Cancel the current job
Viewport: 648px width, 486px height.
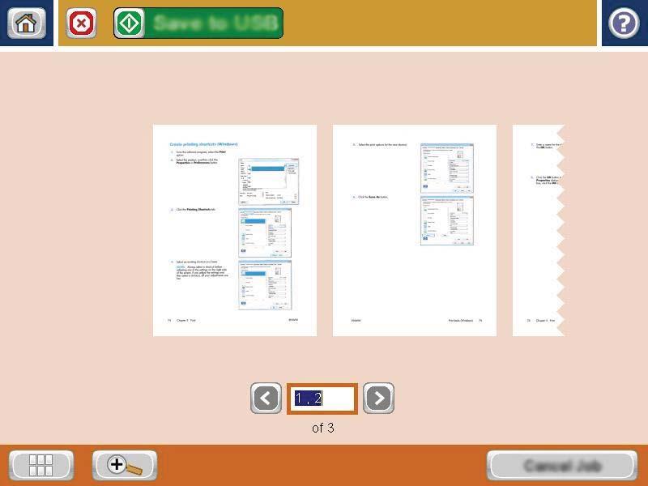coord(562,466)
